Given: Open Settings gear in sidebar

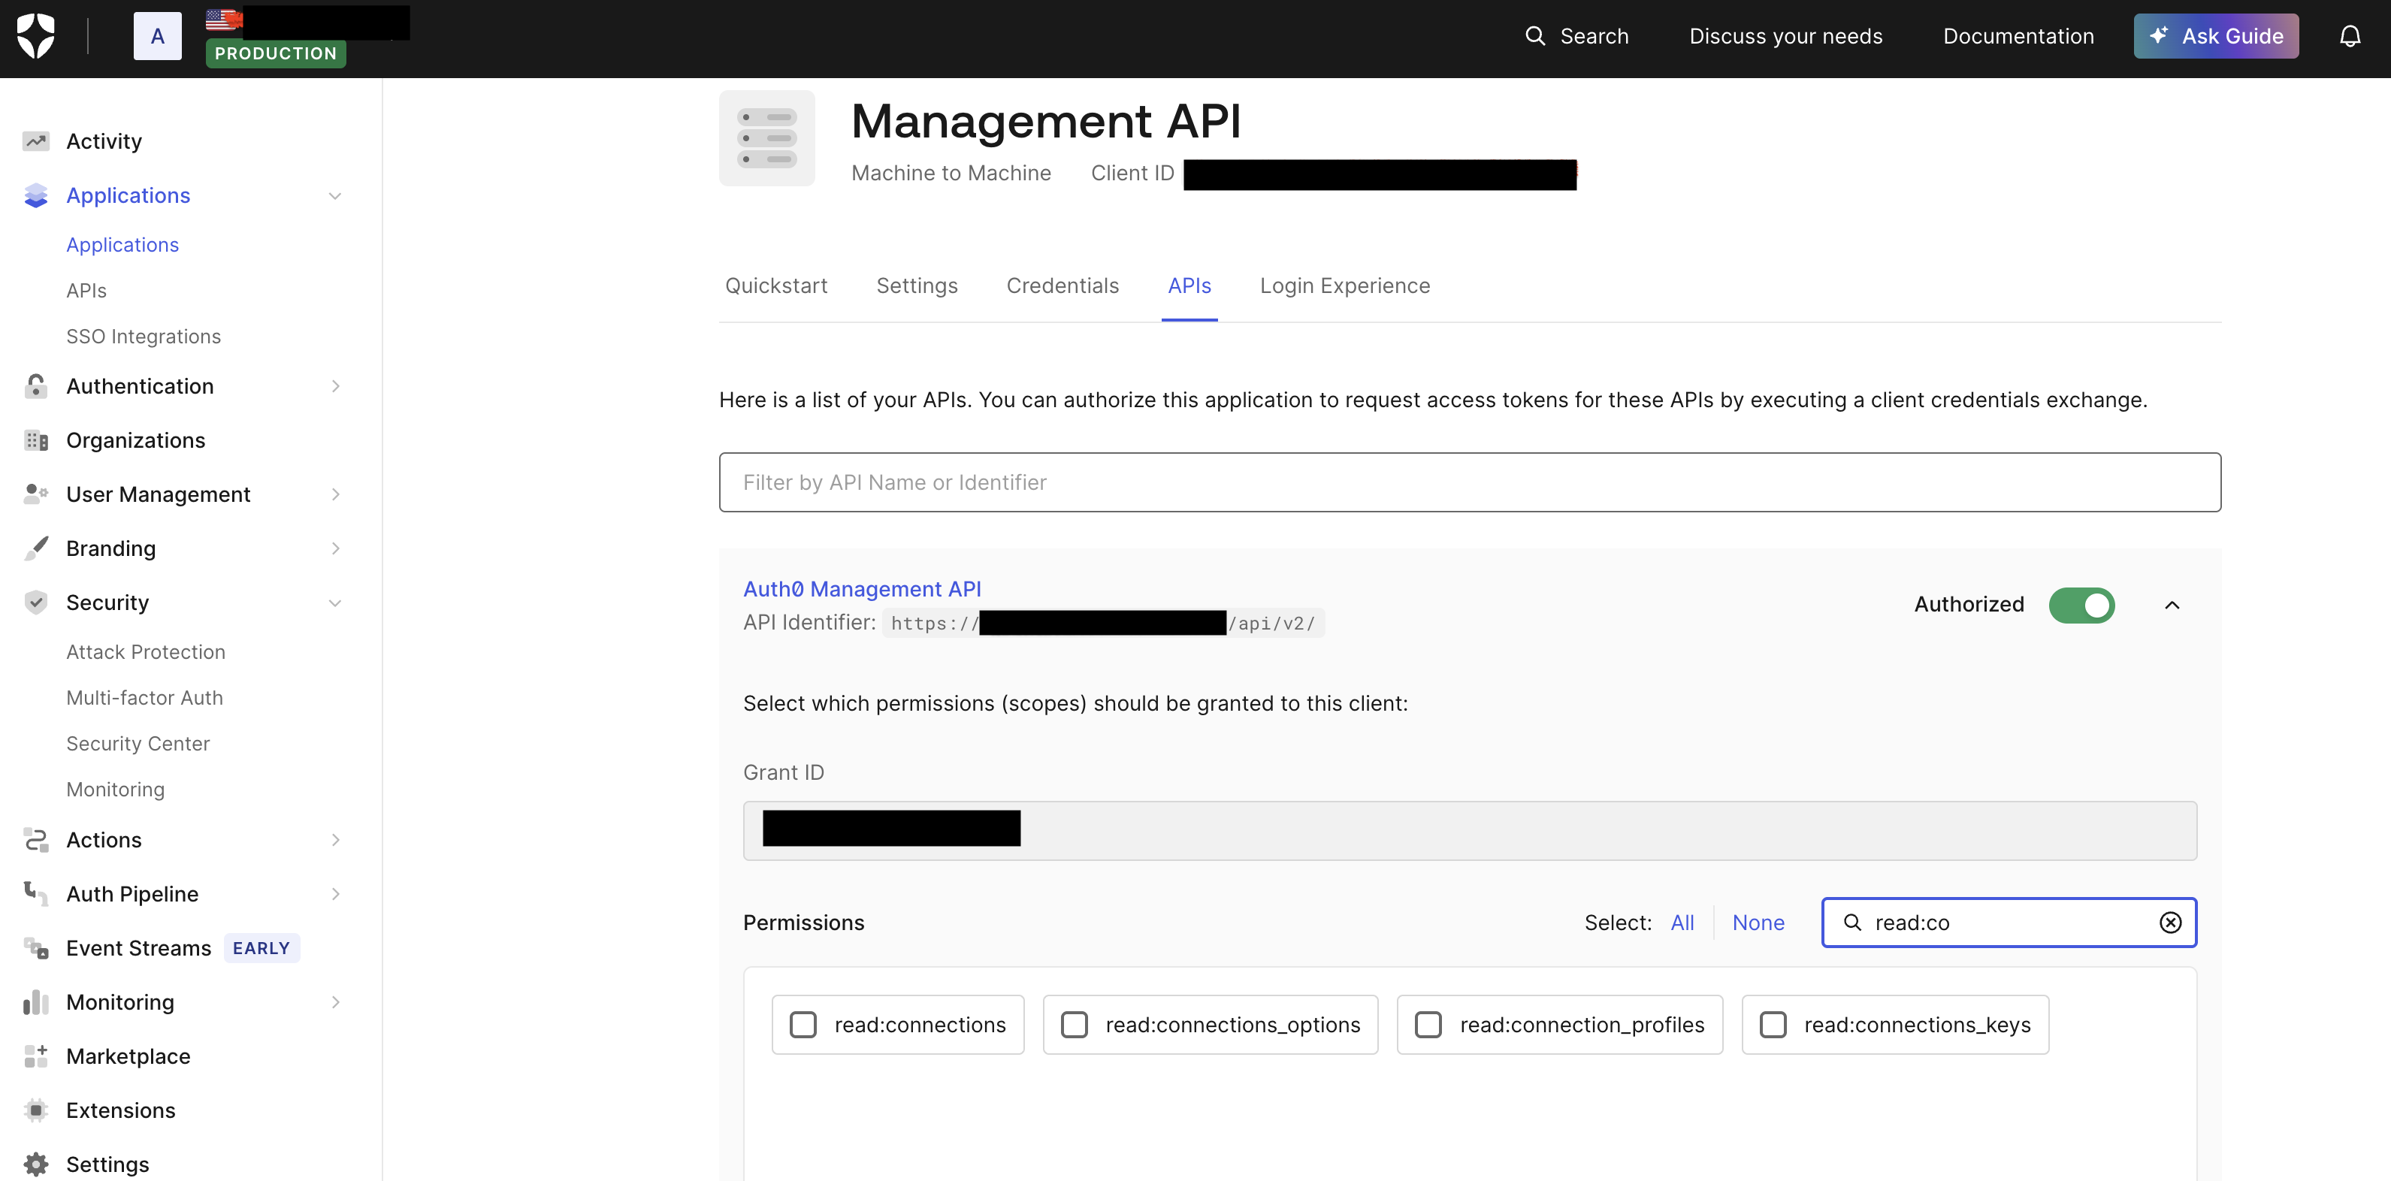Looking at the screenshot, I should click(x=107, y=1164).
